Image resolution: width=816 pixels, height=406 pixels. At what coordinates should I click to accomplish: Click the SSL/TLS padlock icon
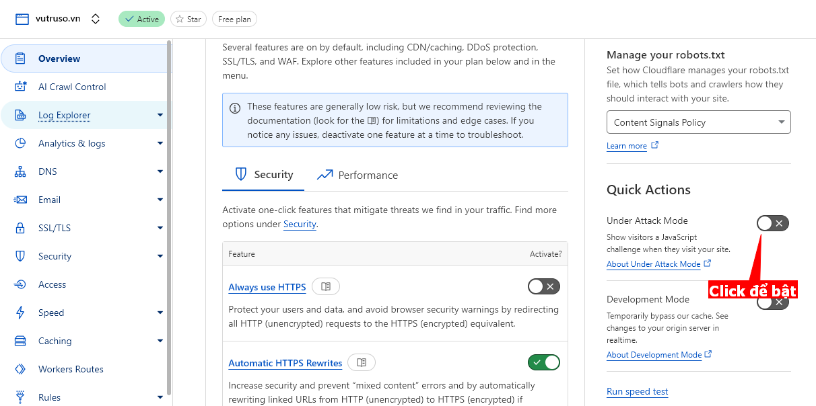tap(20, 228)
